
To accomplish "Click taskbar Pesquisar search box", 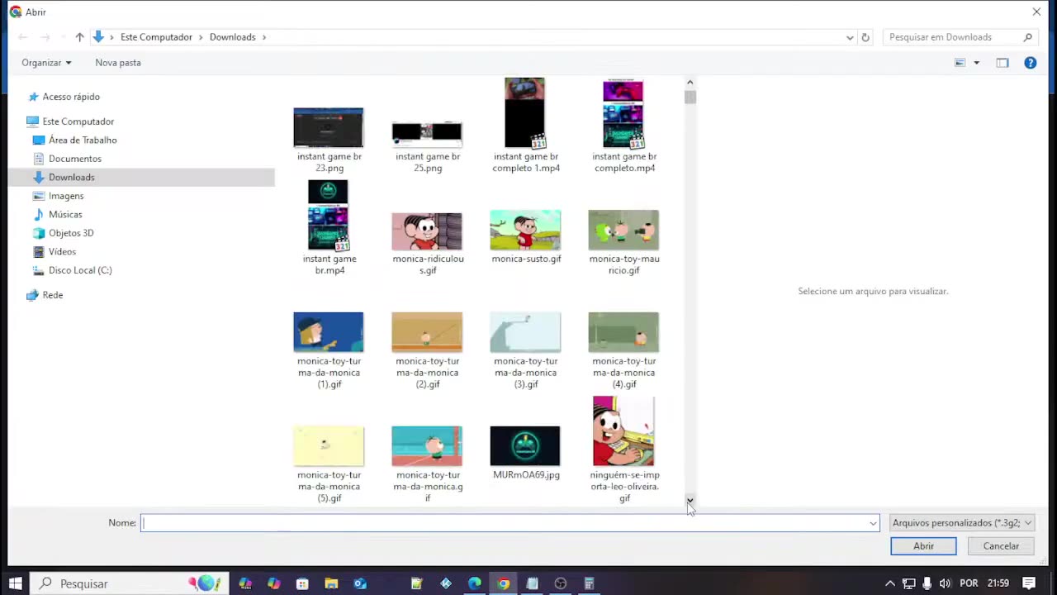I will tap(128, 583).
